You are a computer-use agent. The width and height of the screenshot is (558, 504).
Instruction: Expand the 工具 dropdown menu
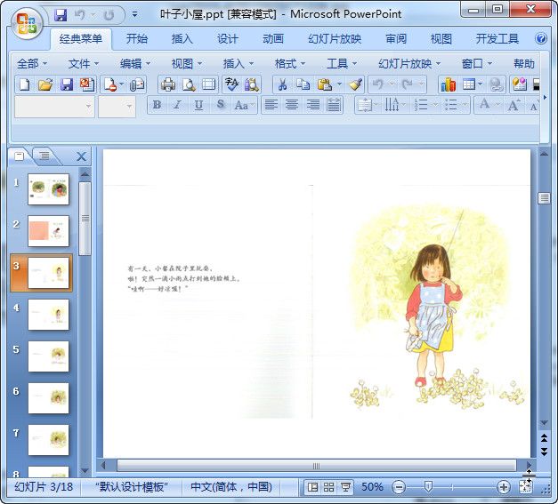tap(342, 64)
